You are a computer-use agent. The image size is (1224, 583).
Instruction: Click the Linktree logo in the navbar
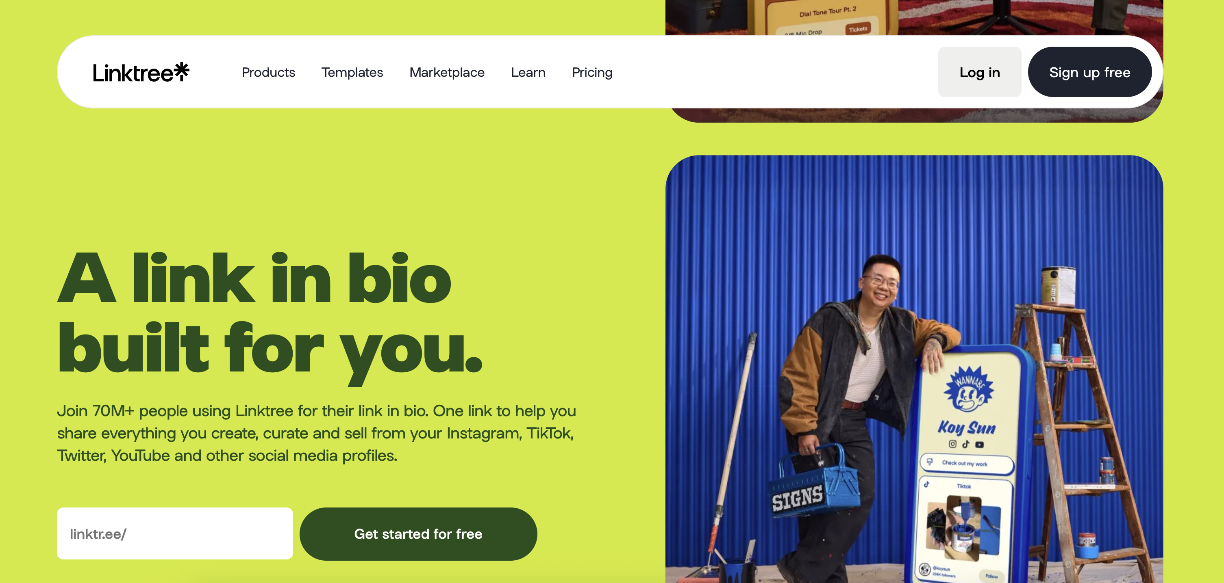(141, 72)
